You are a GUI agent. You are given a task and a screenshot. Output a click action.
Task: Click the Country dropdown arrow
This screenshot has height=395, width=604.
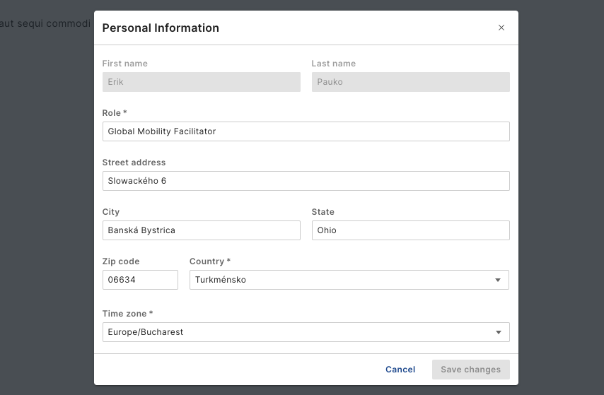pos(498,280)
